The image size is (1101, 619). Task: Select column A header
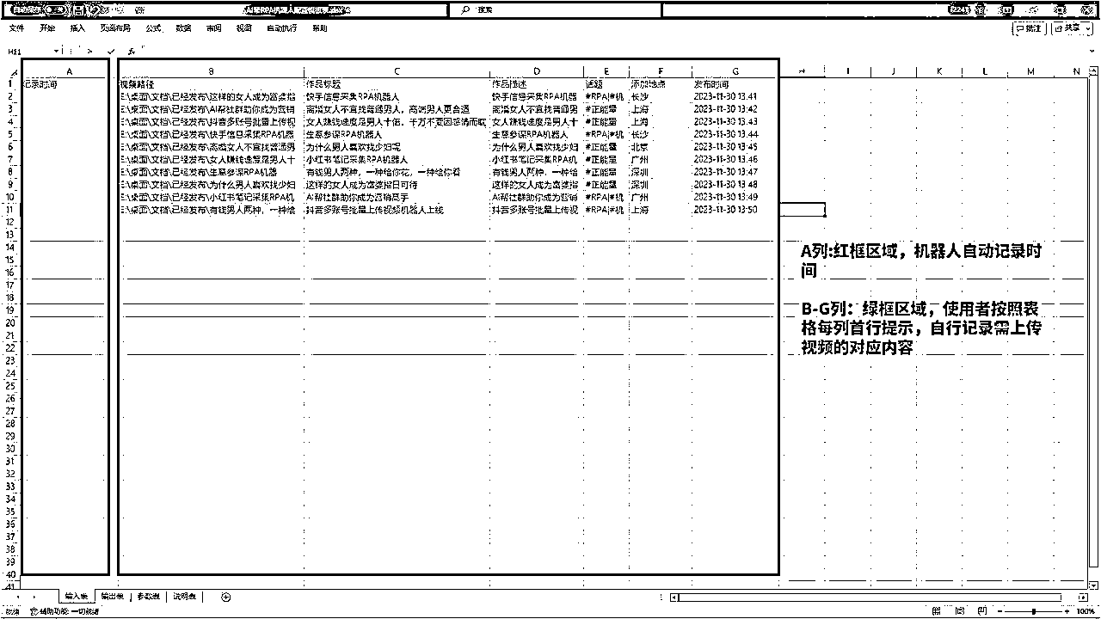(69, 71)
